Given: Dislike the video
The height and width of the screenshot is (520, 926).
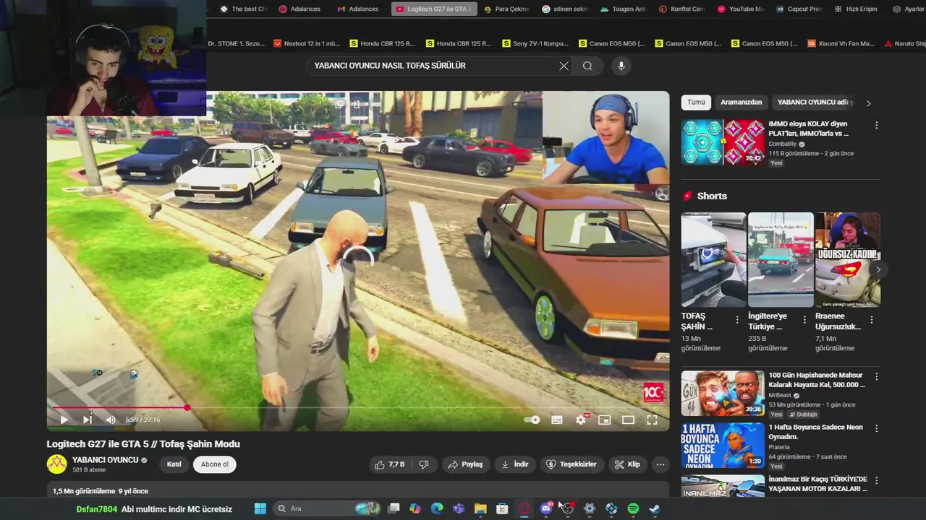Looking at the screenshot, I should pyautogui.click(x=424, y=464).
